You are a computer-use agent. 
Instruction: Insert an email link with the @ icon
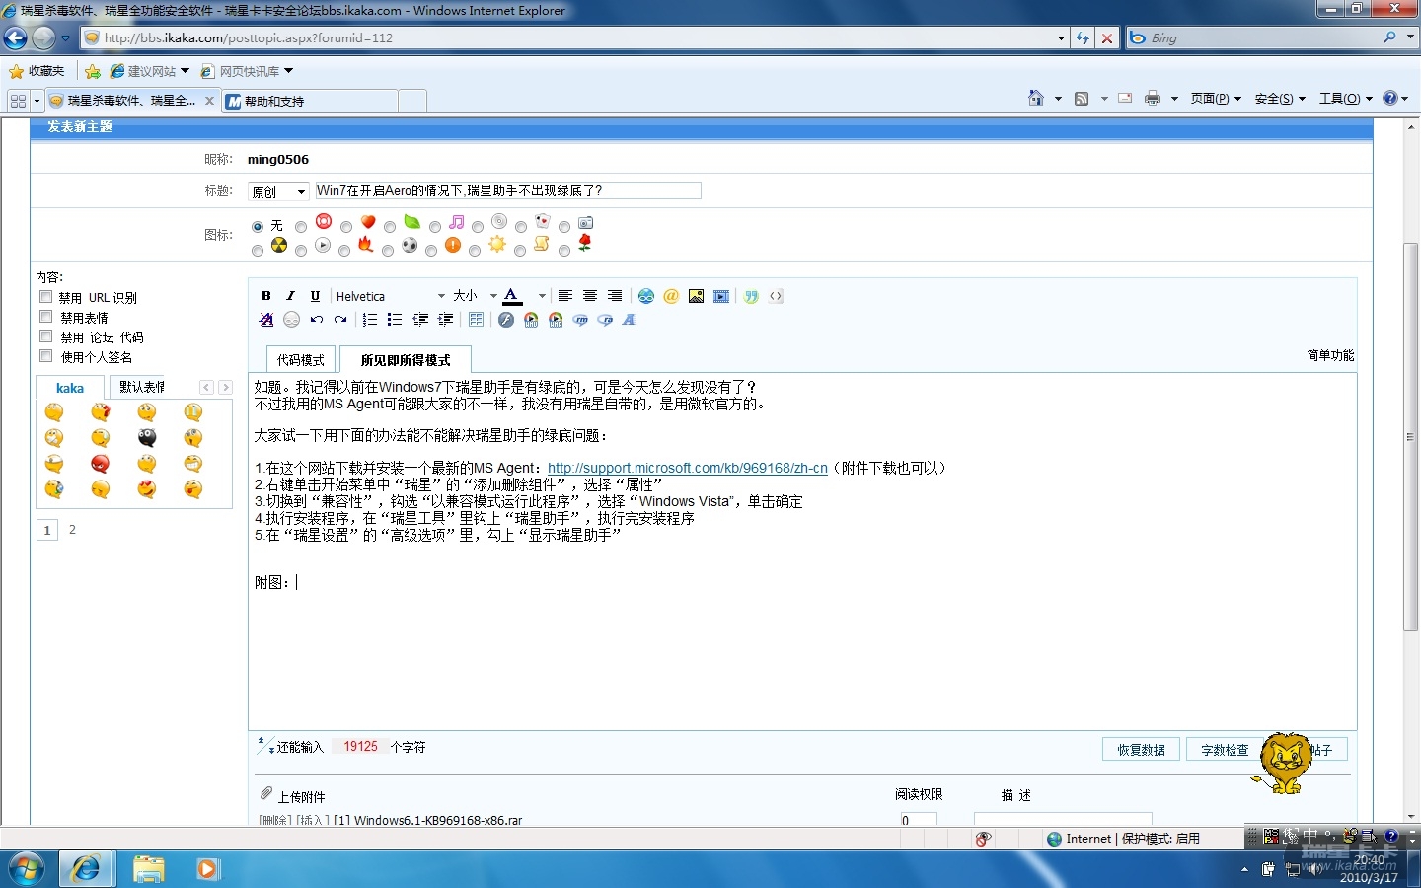(671, 296)
